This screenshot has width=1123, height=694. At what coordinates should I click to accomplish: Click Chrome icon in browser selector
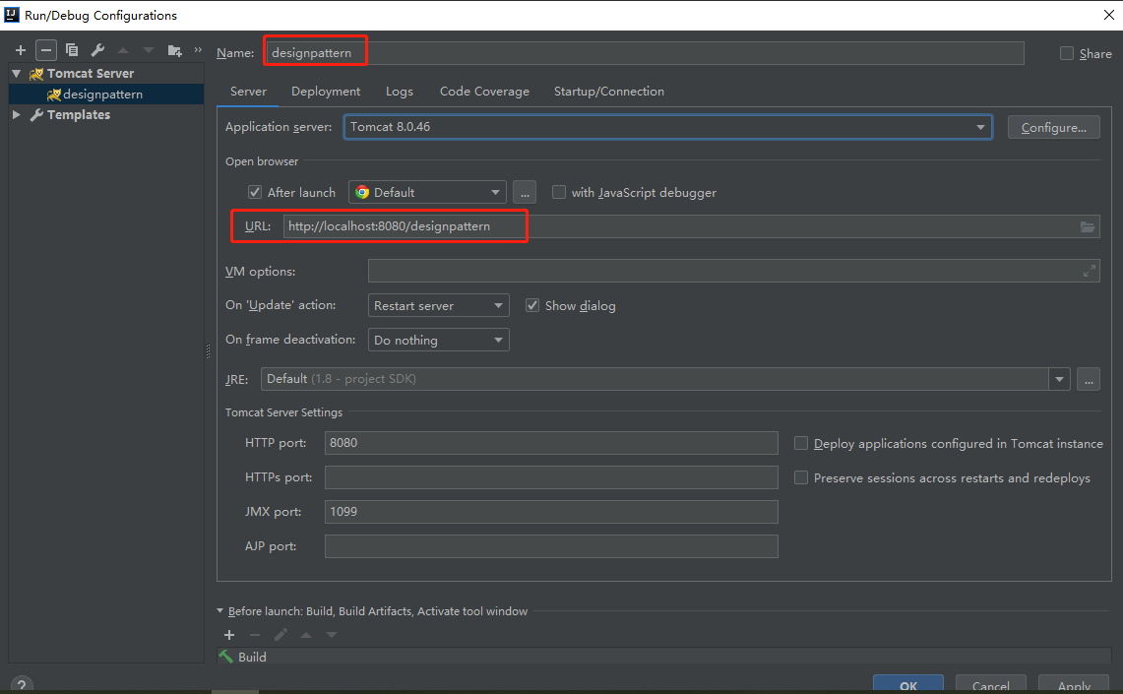(362, 192)
